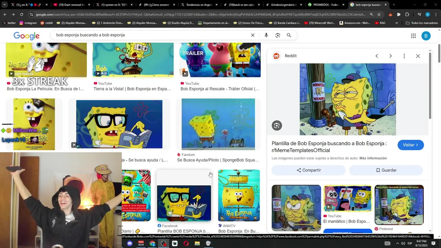441x248 pixels.
Task: Open Todos los marcadores folder
Action: (422, 23)
